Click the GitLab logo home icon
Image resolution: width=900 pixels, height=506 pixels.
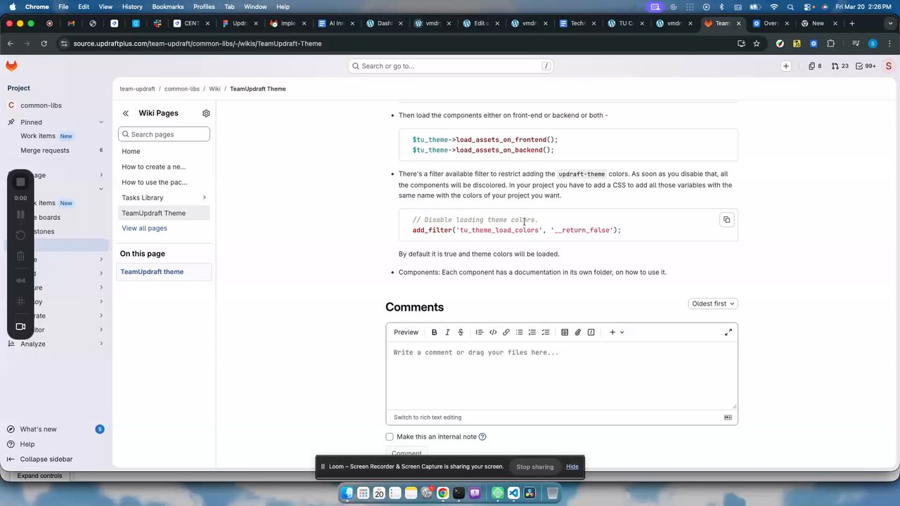(x=11, y=65)
